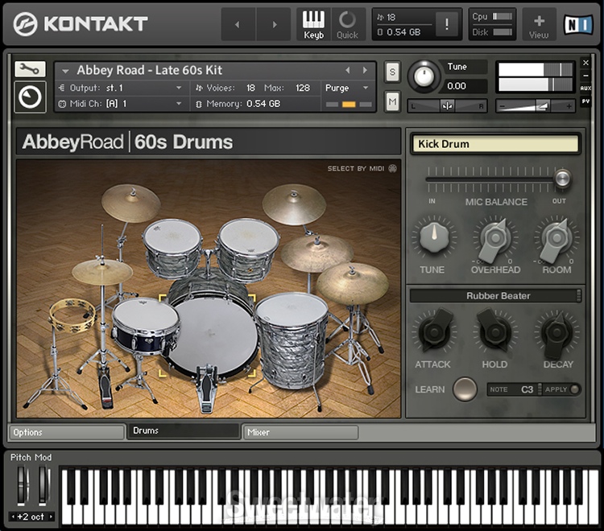Open the Rubber Beater dropdown
The height and width of the screenshot is (531, 604).
pyautogui.click(x=495, y=295)
